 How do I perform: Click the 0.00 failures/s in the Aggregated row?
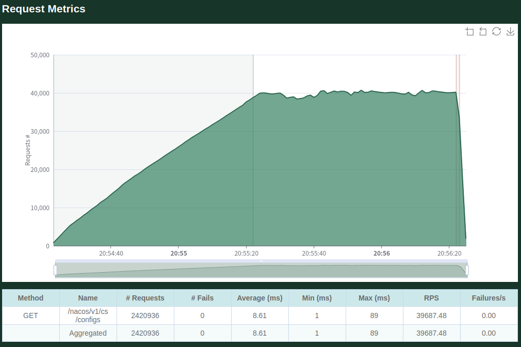489,333
